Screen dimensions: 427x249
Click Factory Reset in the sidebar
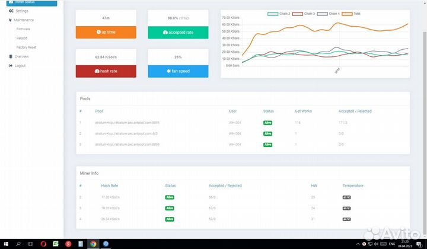coord(26,47)
